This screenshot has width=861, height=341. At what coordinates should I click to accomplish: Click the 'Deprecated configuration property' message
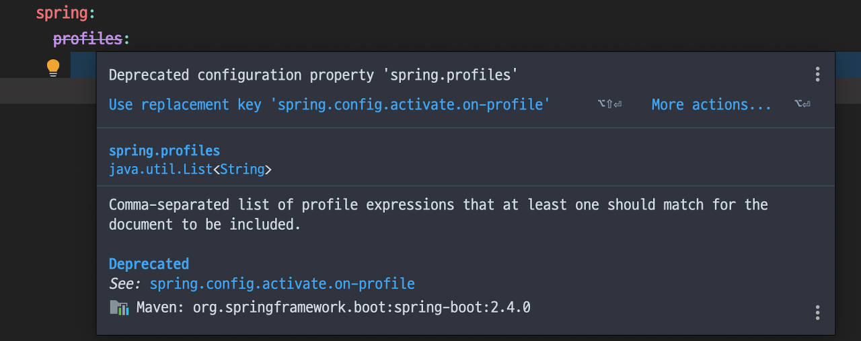click(313, 75)
